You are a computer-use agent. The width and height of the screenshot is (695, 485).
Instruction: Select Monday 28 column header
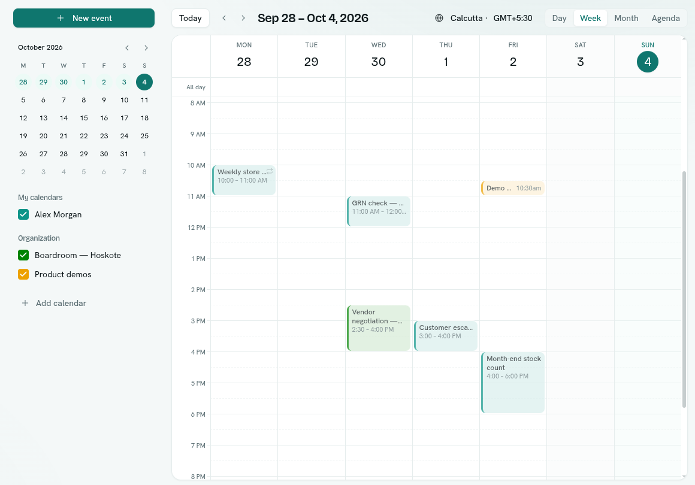244,56
